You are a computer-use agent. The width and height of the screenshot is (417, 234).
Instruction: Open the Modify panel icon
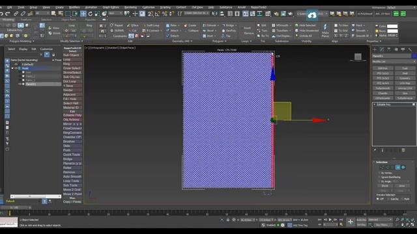[x=382, y=49]
